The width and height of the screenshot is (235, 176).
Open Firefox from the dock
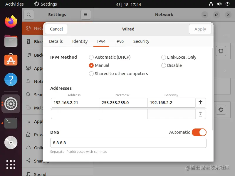click(11, 21)
